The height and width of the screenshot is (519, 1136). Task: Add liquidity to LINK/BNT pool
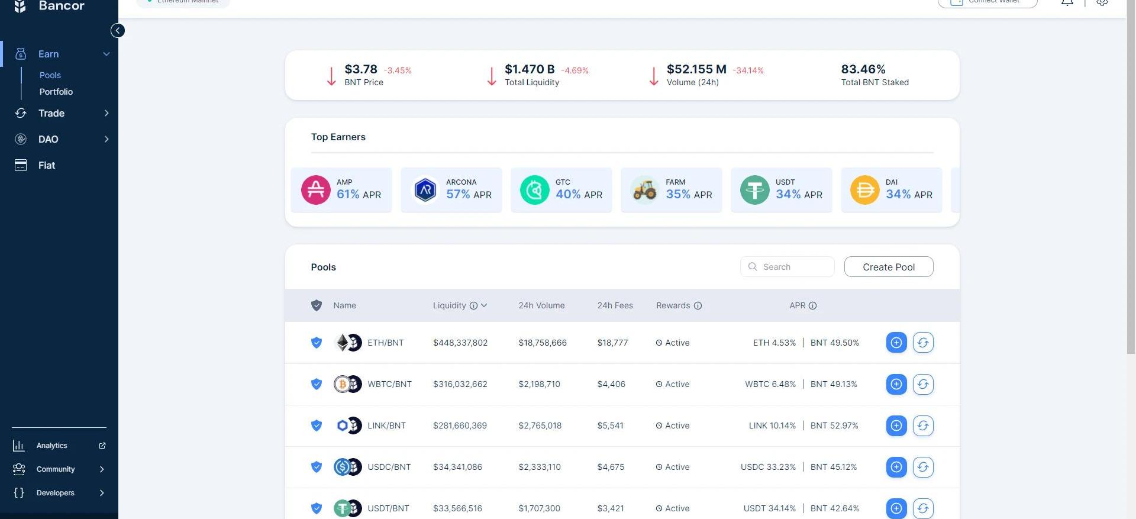896,425
